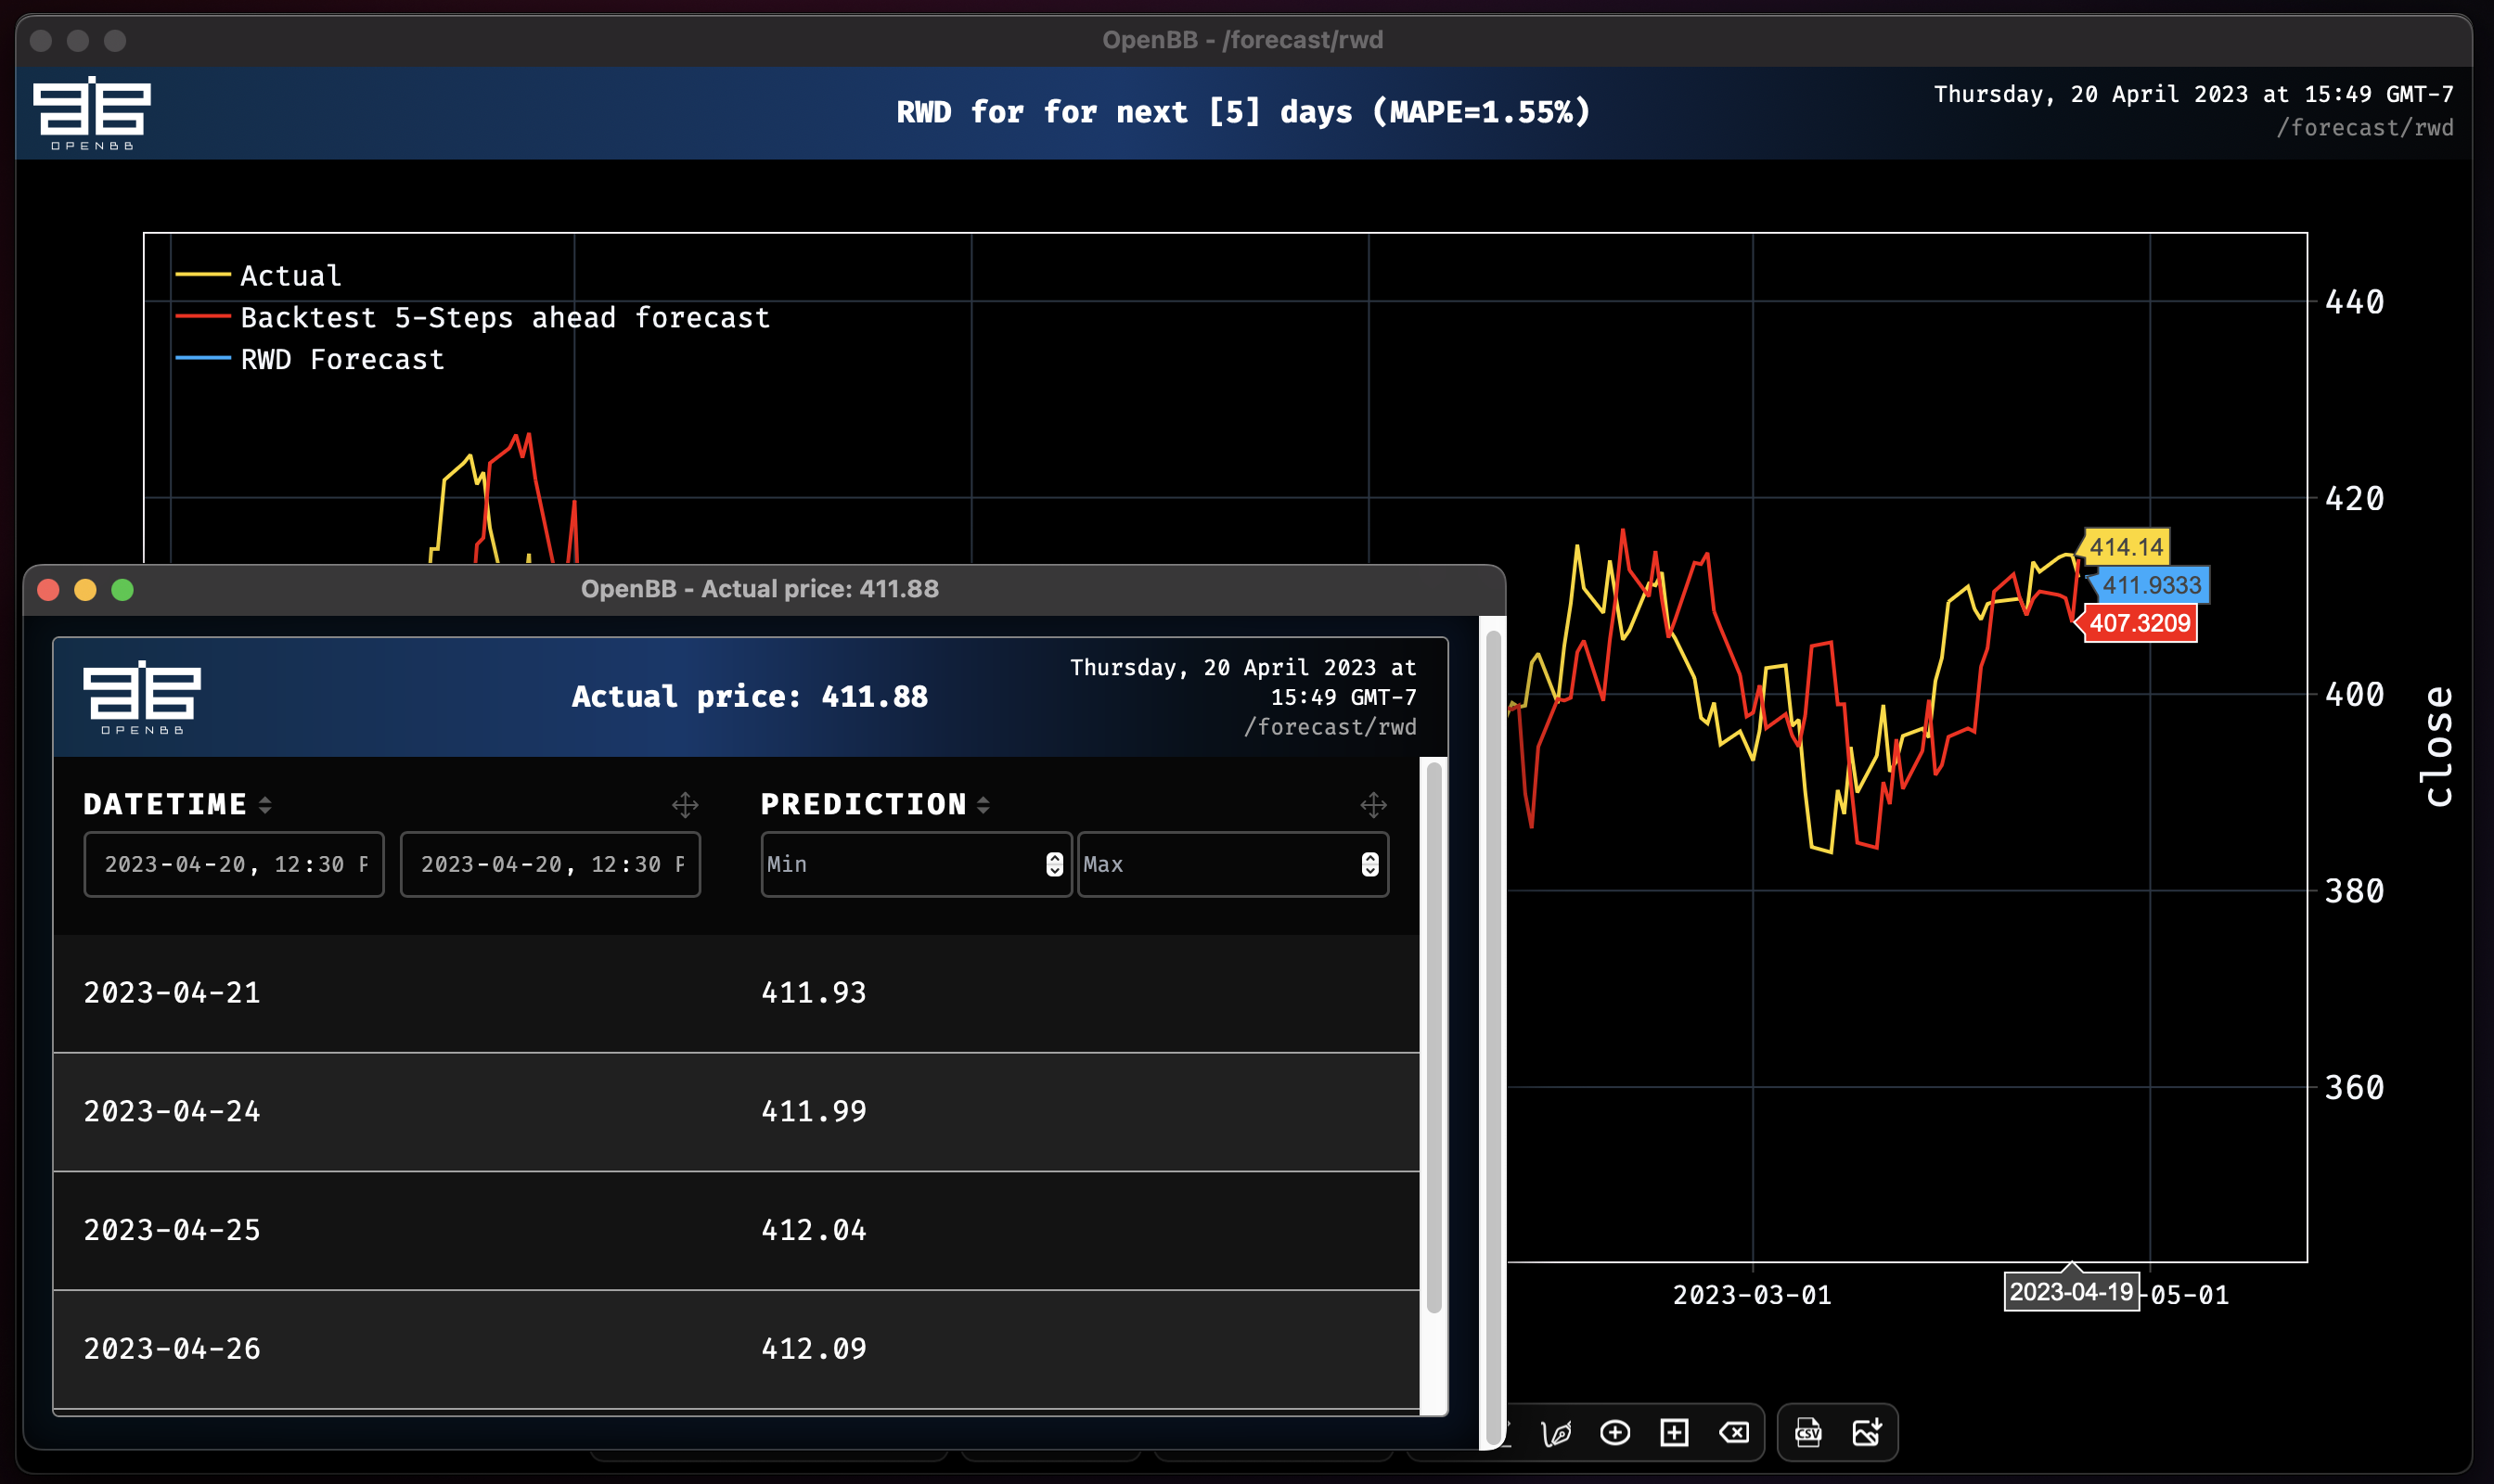Viewport: 2494px width, 1484px height.
Task: Click the 411.9333 blue forecast label
Action: [x=2152, y=585]
